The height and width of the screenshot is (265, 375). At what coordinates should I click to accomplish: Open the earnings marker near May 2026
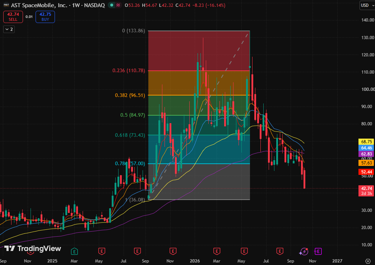pos(244,251)
